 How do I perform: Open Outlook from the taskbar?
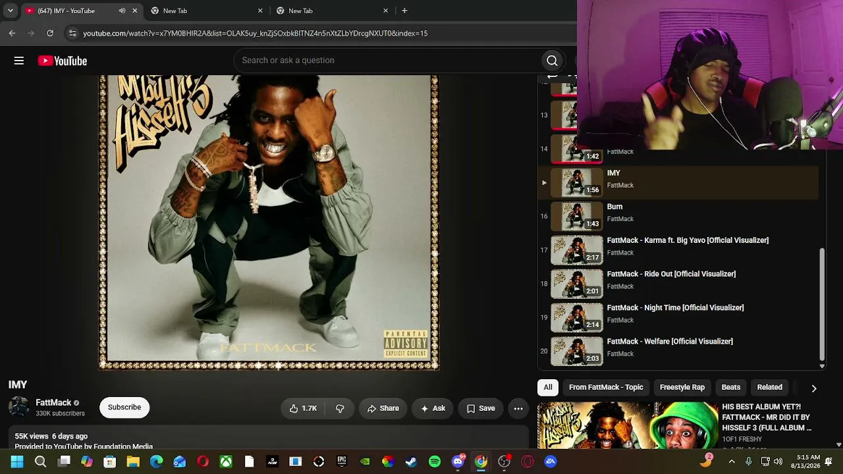coord(180,461)
